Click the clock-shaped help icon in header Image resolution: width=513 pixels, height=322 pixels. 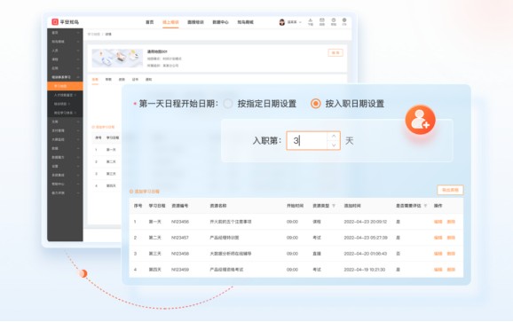[x=334, y=22]
